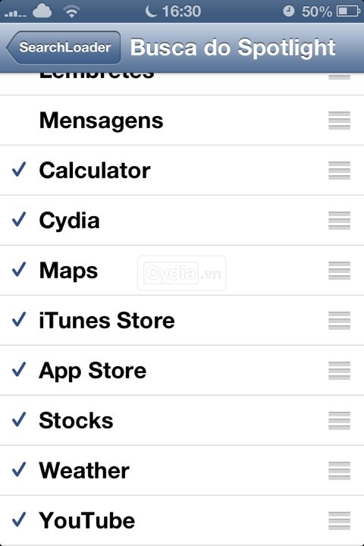The image size is (364, 546).
Task: Enable Mensagens in Spotlight search
Action: click(182, 121)
